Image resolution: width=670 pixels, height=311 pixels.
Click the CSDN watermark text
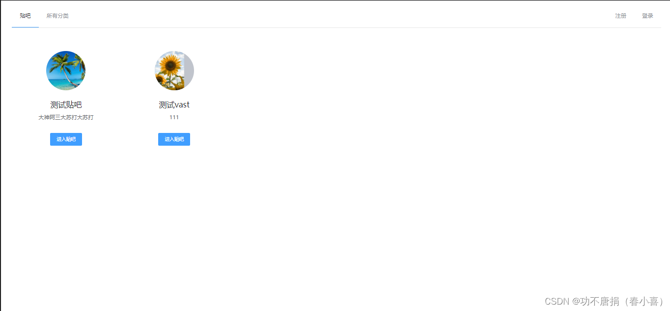click(x=558, y=301)
